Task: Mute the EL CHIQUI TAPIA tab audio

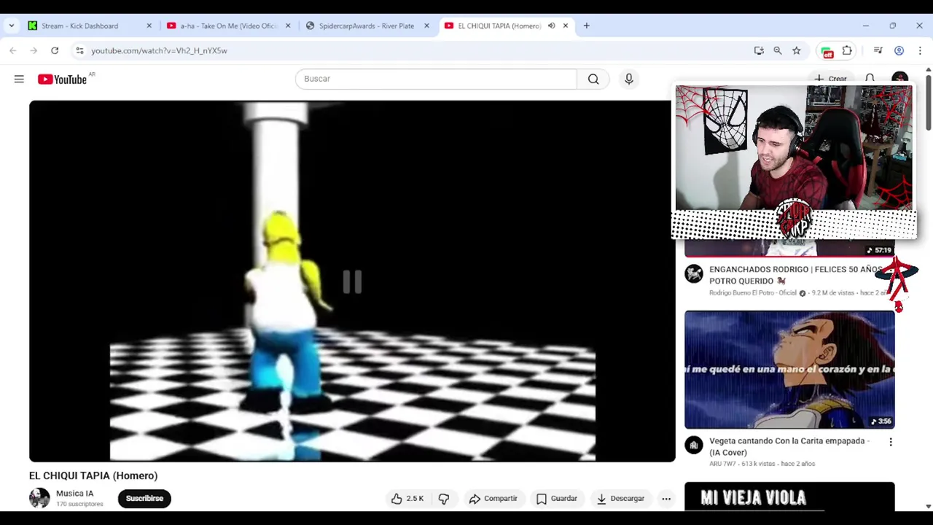Action: pos(551,26)
